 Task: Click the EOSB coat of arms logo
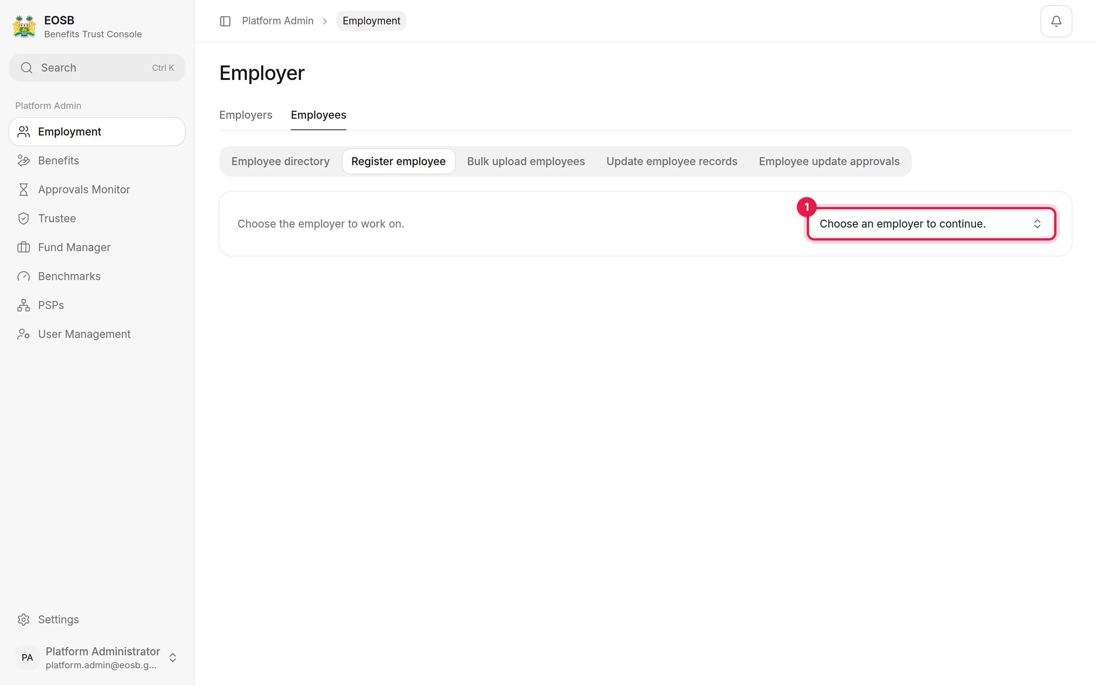24,26
